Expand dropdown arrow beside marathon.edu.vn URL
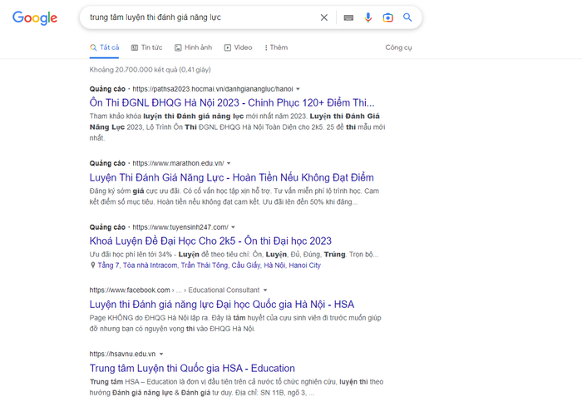 (x=229, y=163)
